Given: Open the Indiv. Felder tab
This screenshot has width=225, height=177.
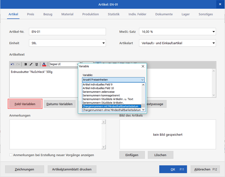Looking at the screenshot, I should [137, 14].
